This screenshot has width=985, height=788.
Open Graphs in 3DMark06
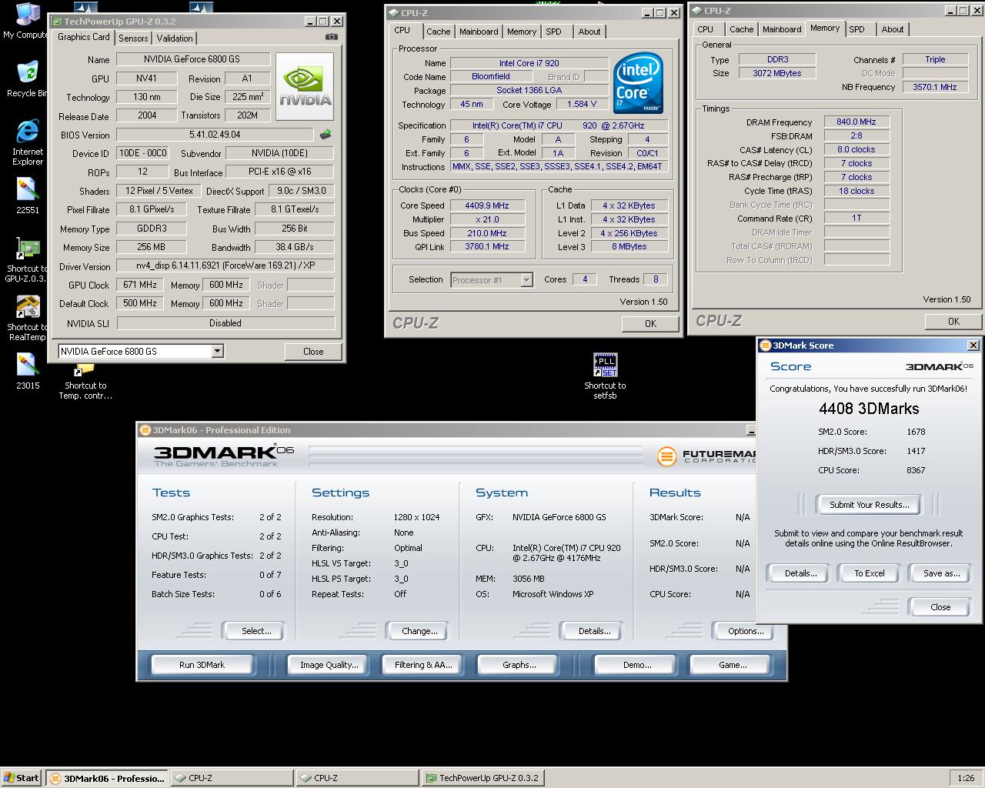point(519,665)
